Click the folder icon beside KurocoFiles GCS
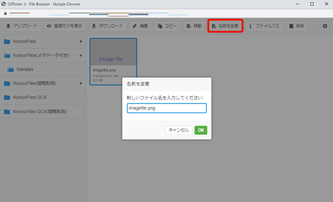This screenshot has width=333, height=202. point(7,97)
